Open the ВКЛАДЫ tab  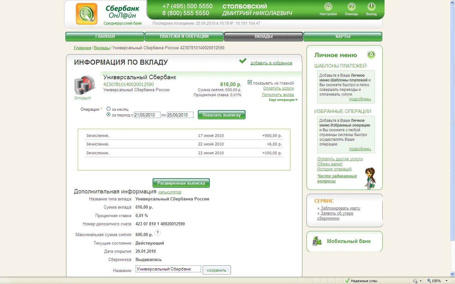coord(264,37)
